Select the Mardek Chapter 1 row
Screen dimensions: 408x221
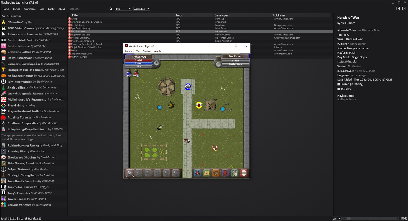(x=201, y=38)
